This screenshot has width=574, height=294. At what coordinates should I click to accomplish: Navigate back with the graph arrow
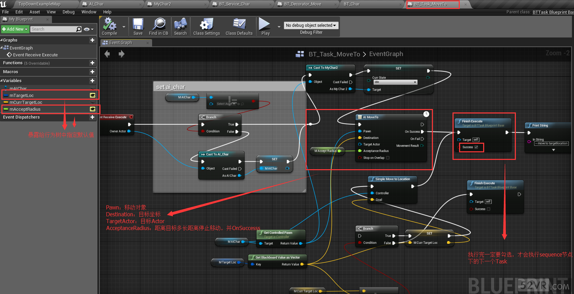click(x=107, y=54)
